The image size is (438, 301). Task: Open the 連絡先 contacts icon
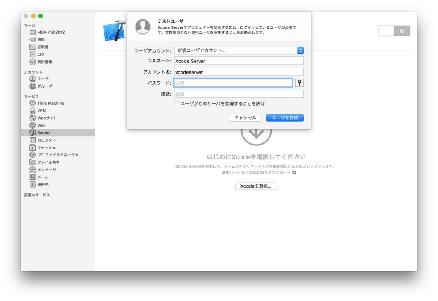pos(33,184)
